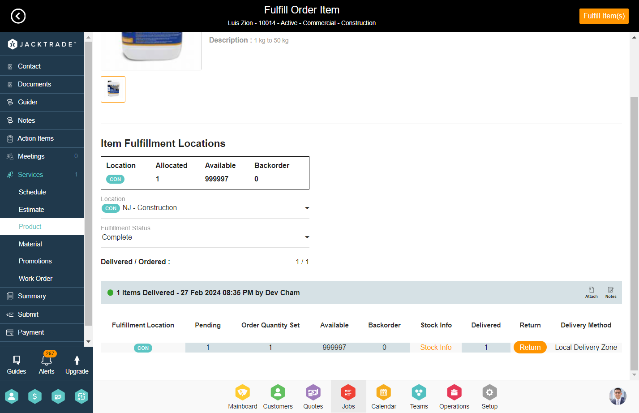Open Fulfillment Status dropdown
The width and height of the screenshot is (639, 413).
[x=205, y=237]
